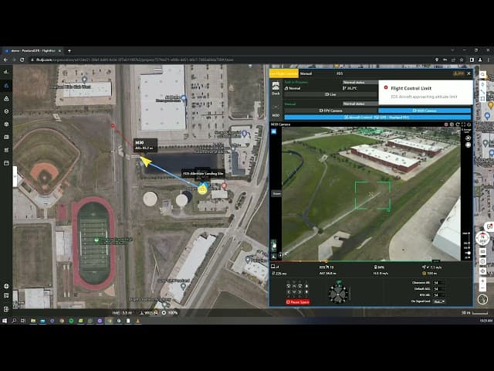Click the fullscreen icon in M30 Camera header
Image resolution: width=494 pixels, height=371 pixels.
point(463,124)
